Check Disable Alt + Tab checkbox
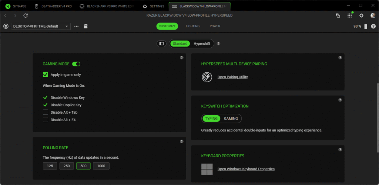The image size is (379, 185). coord(46,112)
